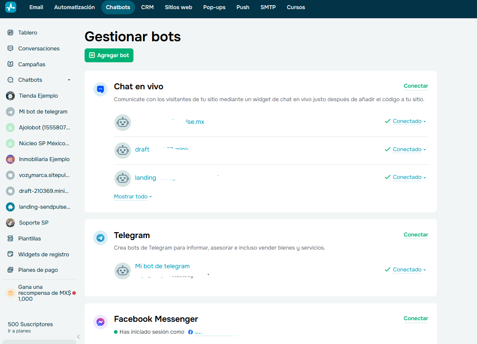Viewport: 477px width, 344px height.
Task: Click the gift reward icon
Action: [x=11, y=293]
